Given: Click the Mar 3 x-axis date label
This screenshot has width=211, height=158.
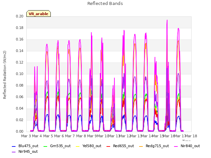Looking at the screenshot, I should 26,136.
